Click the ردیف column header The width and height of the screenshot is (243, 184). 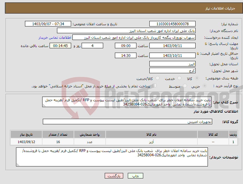[x=233, y=134]
